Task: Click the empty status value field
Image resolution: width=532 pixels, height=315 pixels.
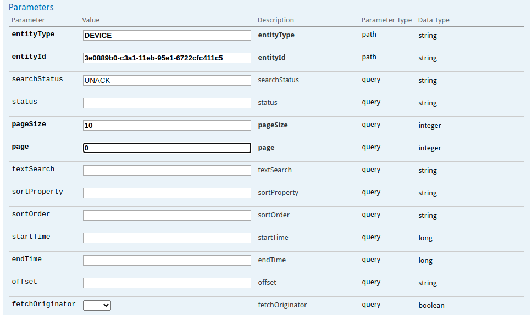Action: point(167,103)
